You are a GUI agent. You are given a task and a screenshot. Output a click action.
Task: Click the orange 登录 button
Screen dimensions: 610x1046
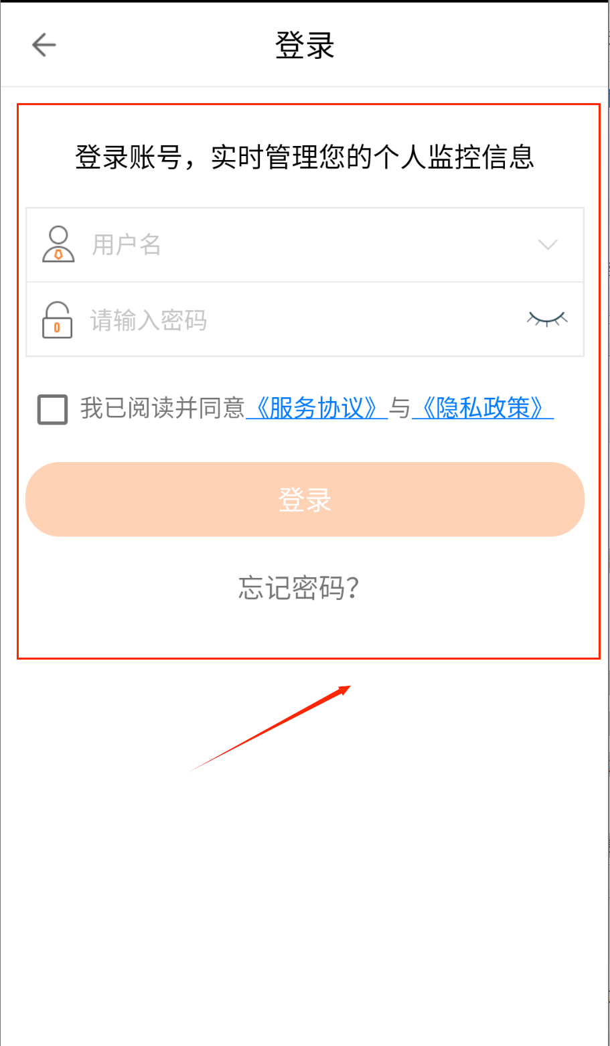coord(305,500)
